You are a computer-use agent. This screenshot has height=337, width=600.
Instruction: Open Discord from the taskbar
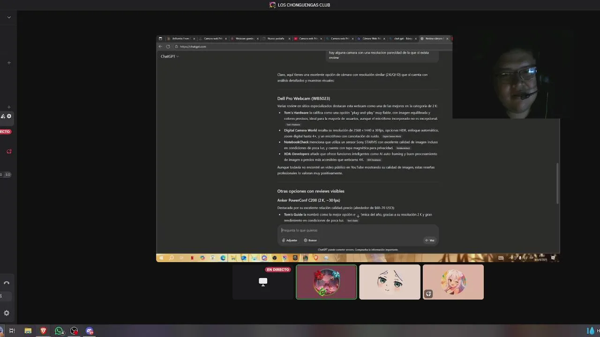[x=90, y=331]
